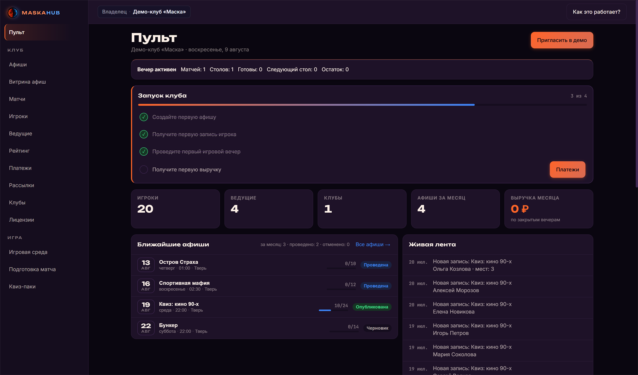This screenshot has width=638, height=375.
Task: Open the Ведущие stat card showing 4
Action: (x=269, y=209)
